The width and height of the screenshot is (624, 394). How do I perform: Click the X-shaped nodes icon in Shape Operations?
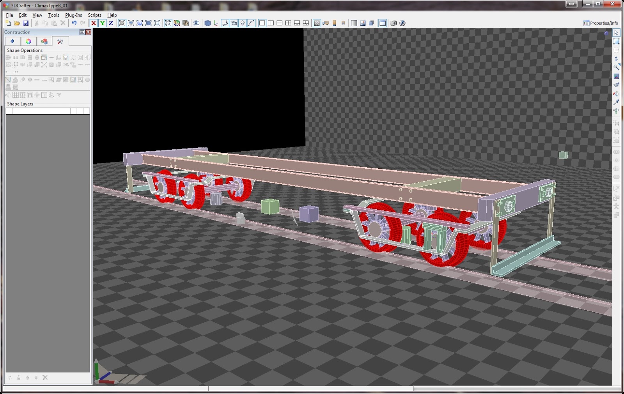point(44,65)
